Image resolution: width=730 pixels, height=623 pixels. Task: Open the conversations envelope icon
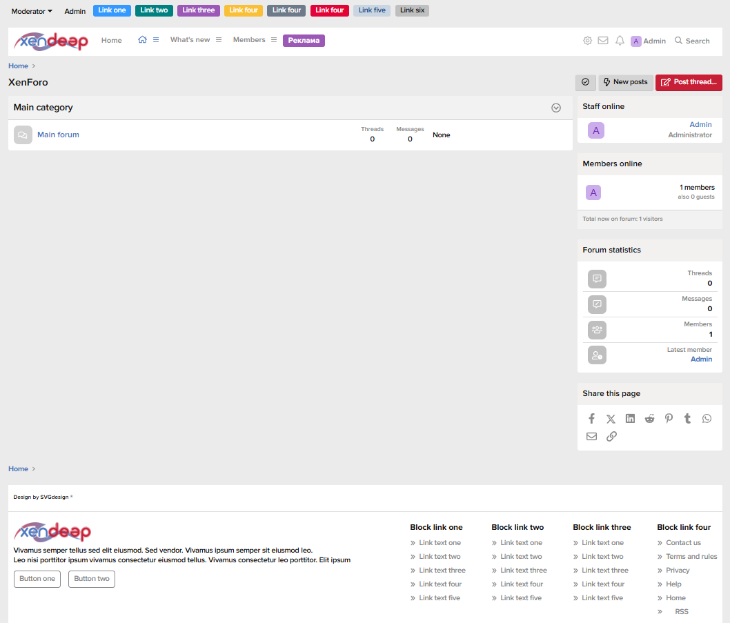click(603, 41)
